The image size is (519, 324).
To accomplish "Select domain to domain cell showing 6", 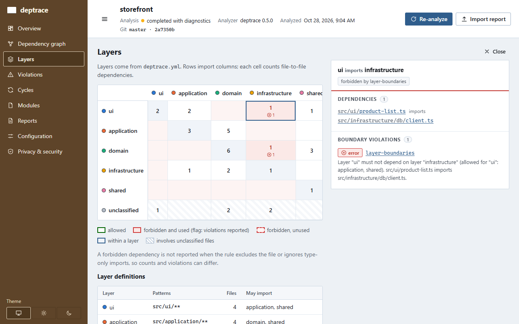I will coord(229,150).
